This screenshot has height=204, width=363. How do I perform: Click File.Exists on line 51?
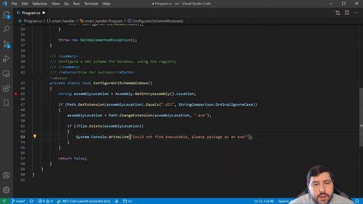89,126
